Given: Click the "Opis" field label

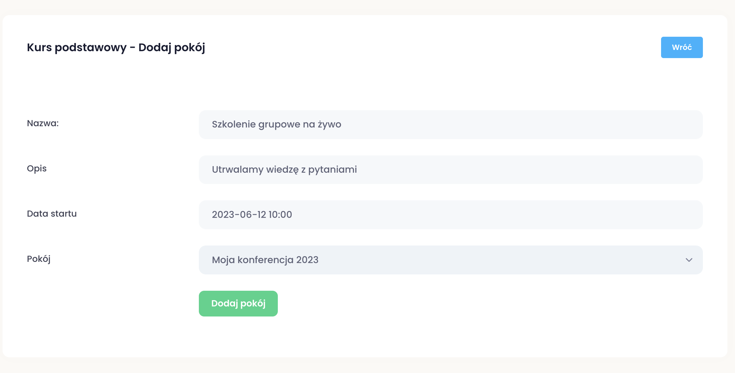Looking at the screenshot, I should (x=37, y=169).
